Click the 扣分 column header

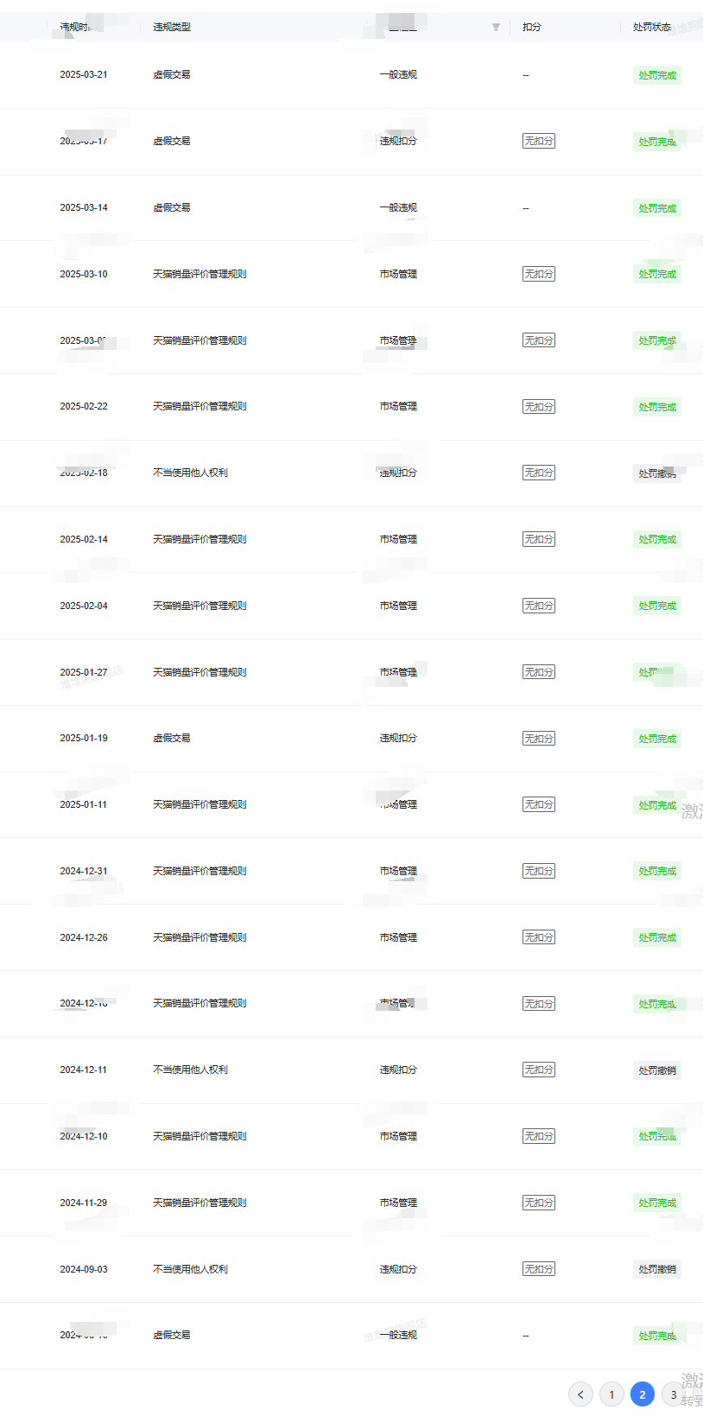coord(532,27)
